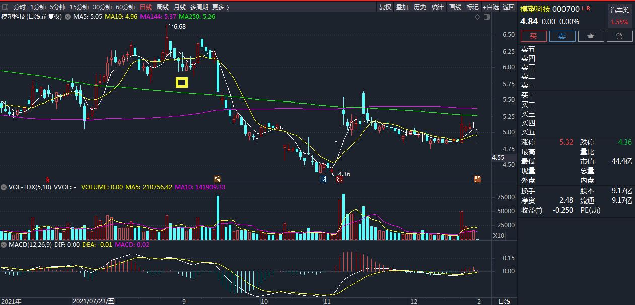Click the 返回 back button
Viewport: 635px width, 305px height.
point(509,7)
